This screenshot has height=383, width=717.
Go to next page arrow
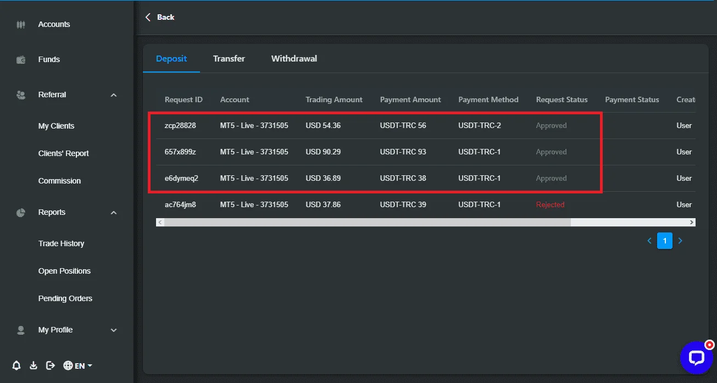(x=680, y=241)
